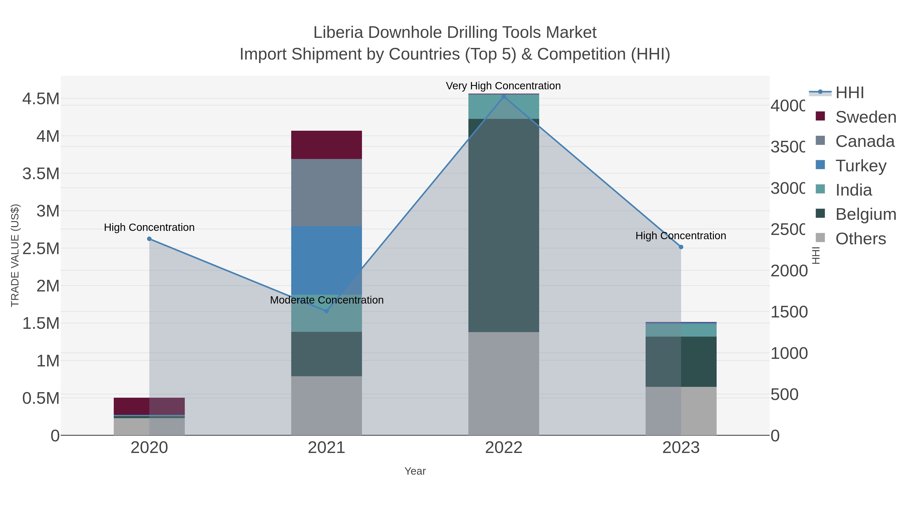Click the 1.5M y-axis tick label
Image resolution: width=910 pixels, height=511 pixels.
click(41, 323)
